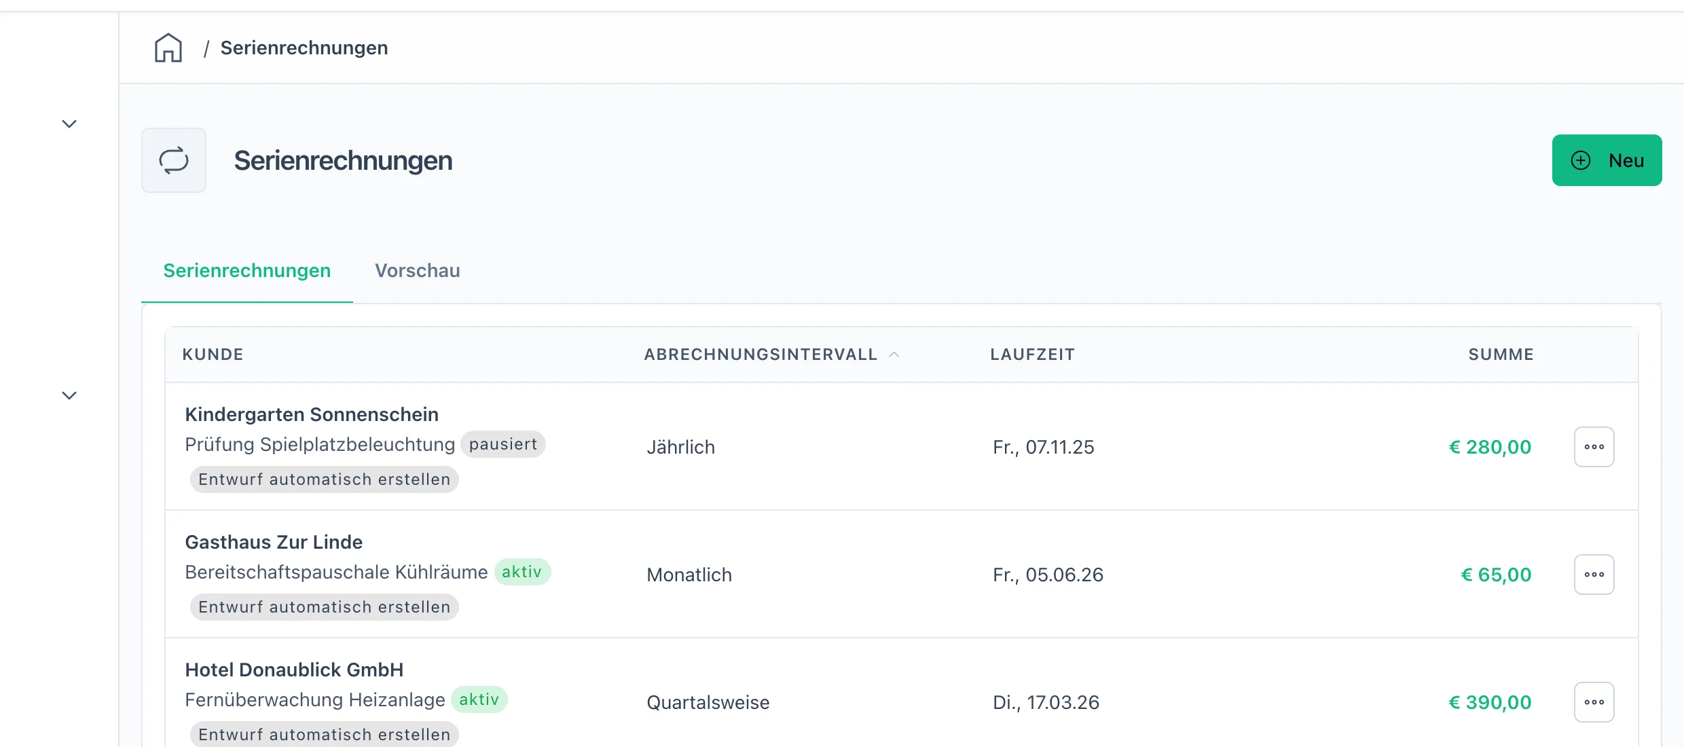Screen dimensions: 1684x747
Task: Open the Serienrechnungen breadcrumb link
Action: (x=304, y=48)
